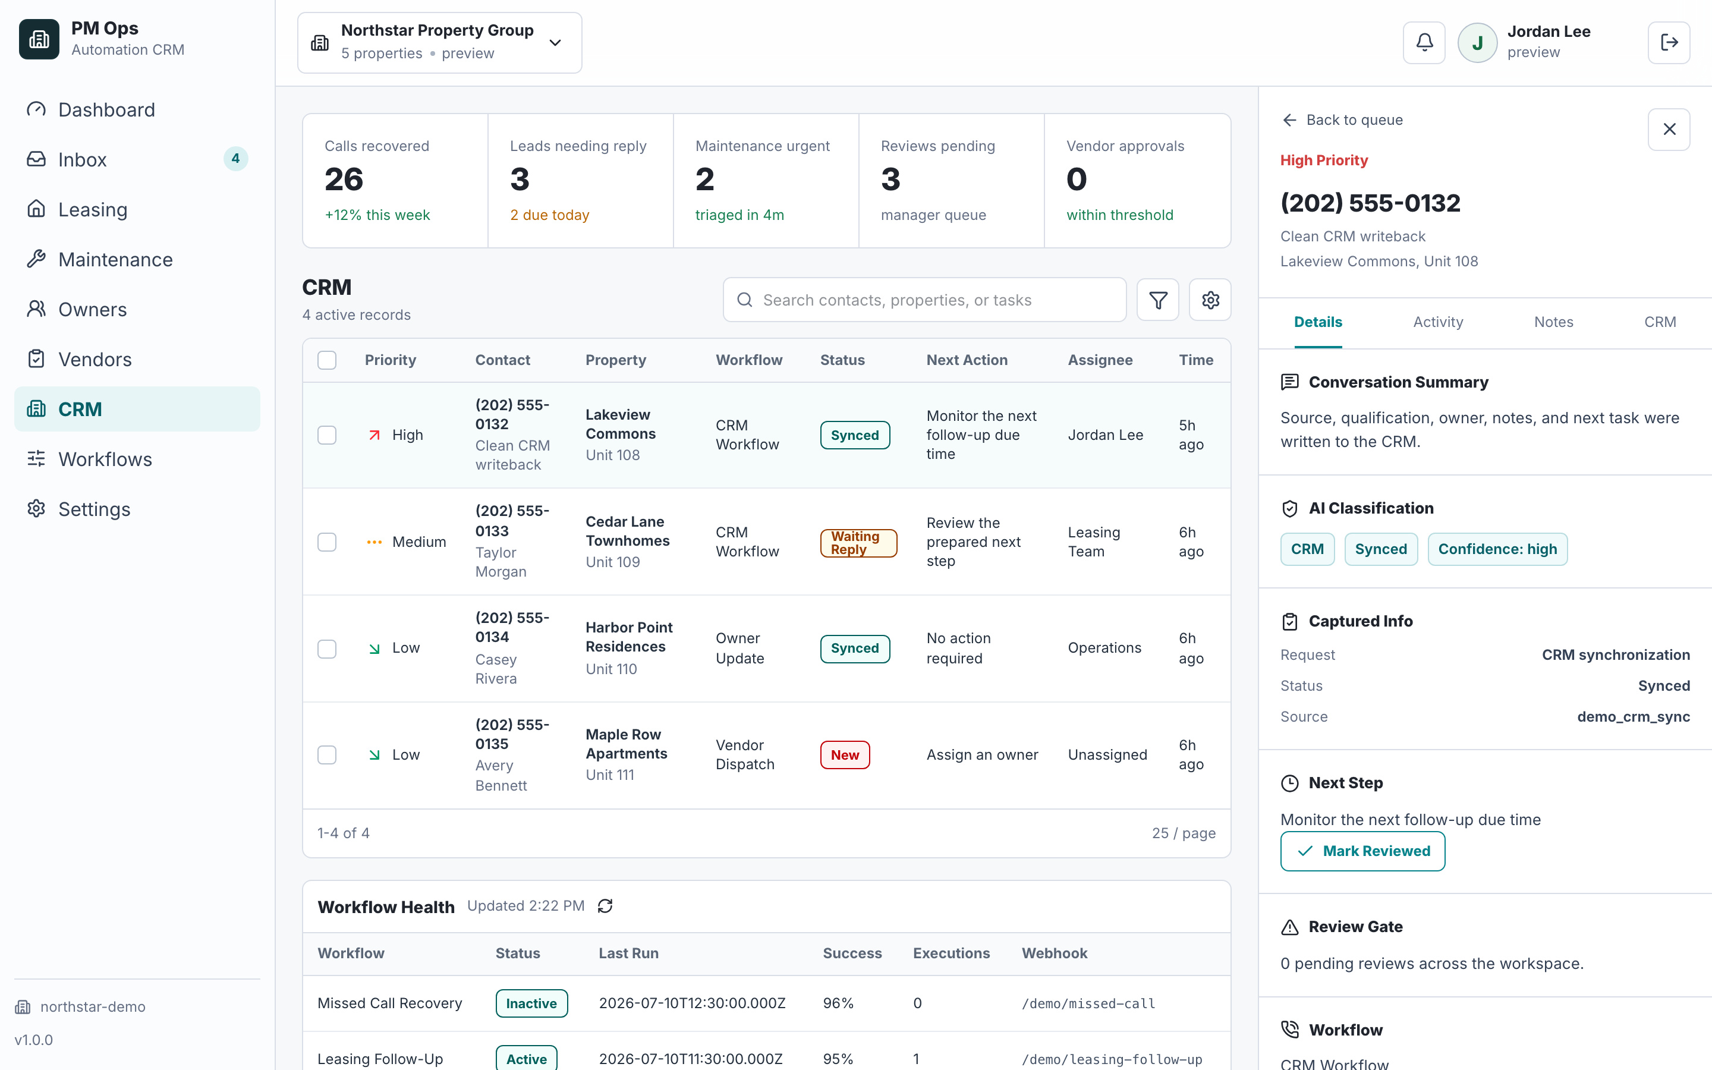
Task: Click the Synced classification chip
Action: pos(1380,549)
